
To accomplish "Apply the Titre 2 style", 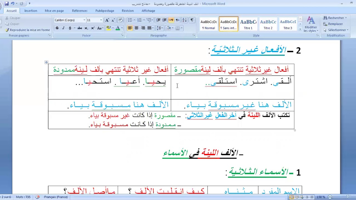I will (268, 24).
